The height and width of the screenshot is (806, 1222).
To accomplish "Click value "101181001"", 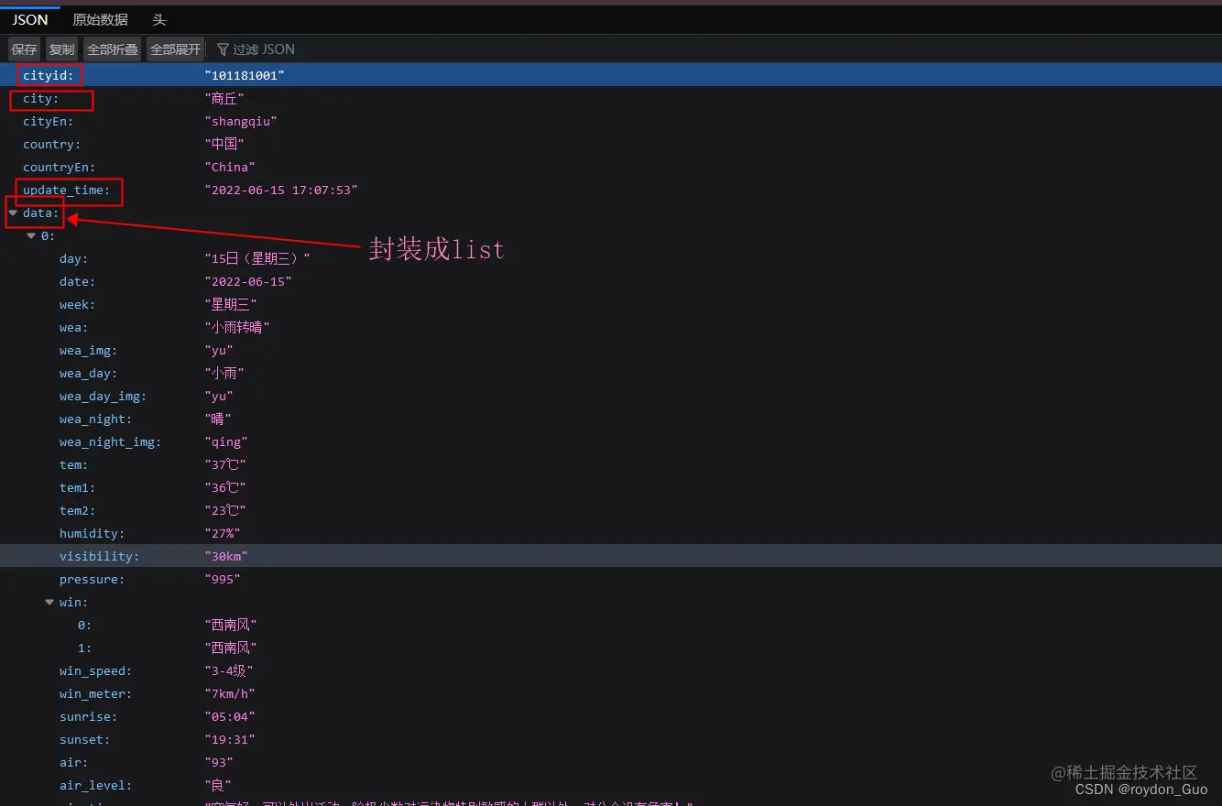I will click(245, 75).
